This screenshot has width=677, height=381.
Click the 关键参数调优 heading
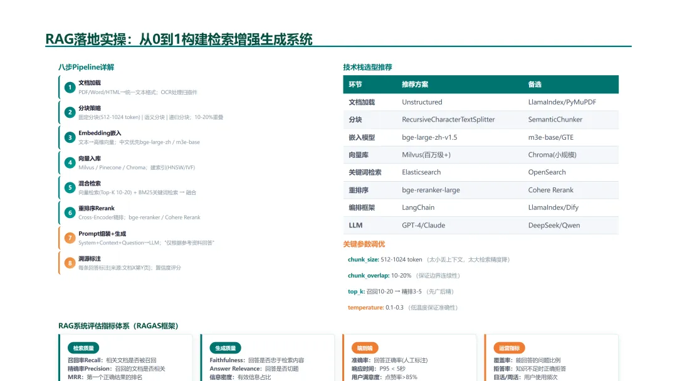[x=364, y=244]
